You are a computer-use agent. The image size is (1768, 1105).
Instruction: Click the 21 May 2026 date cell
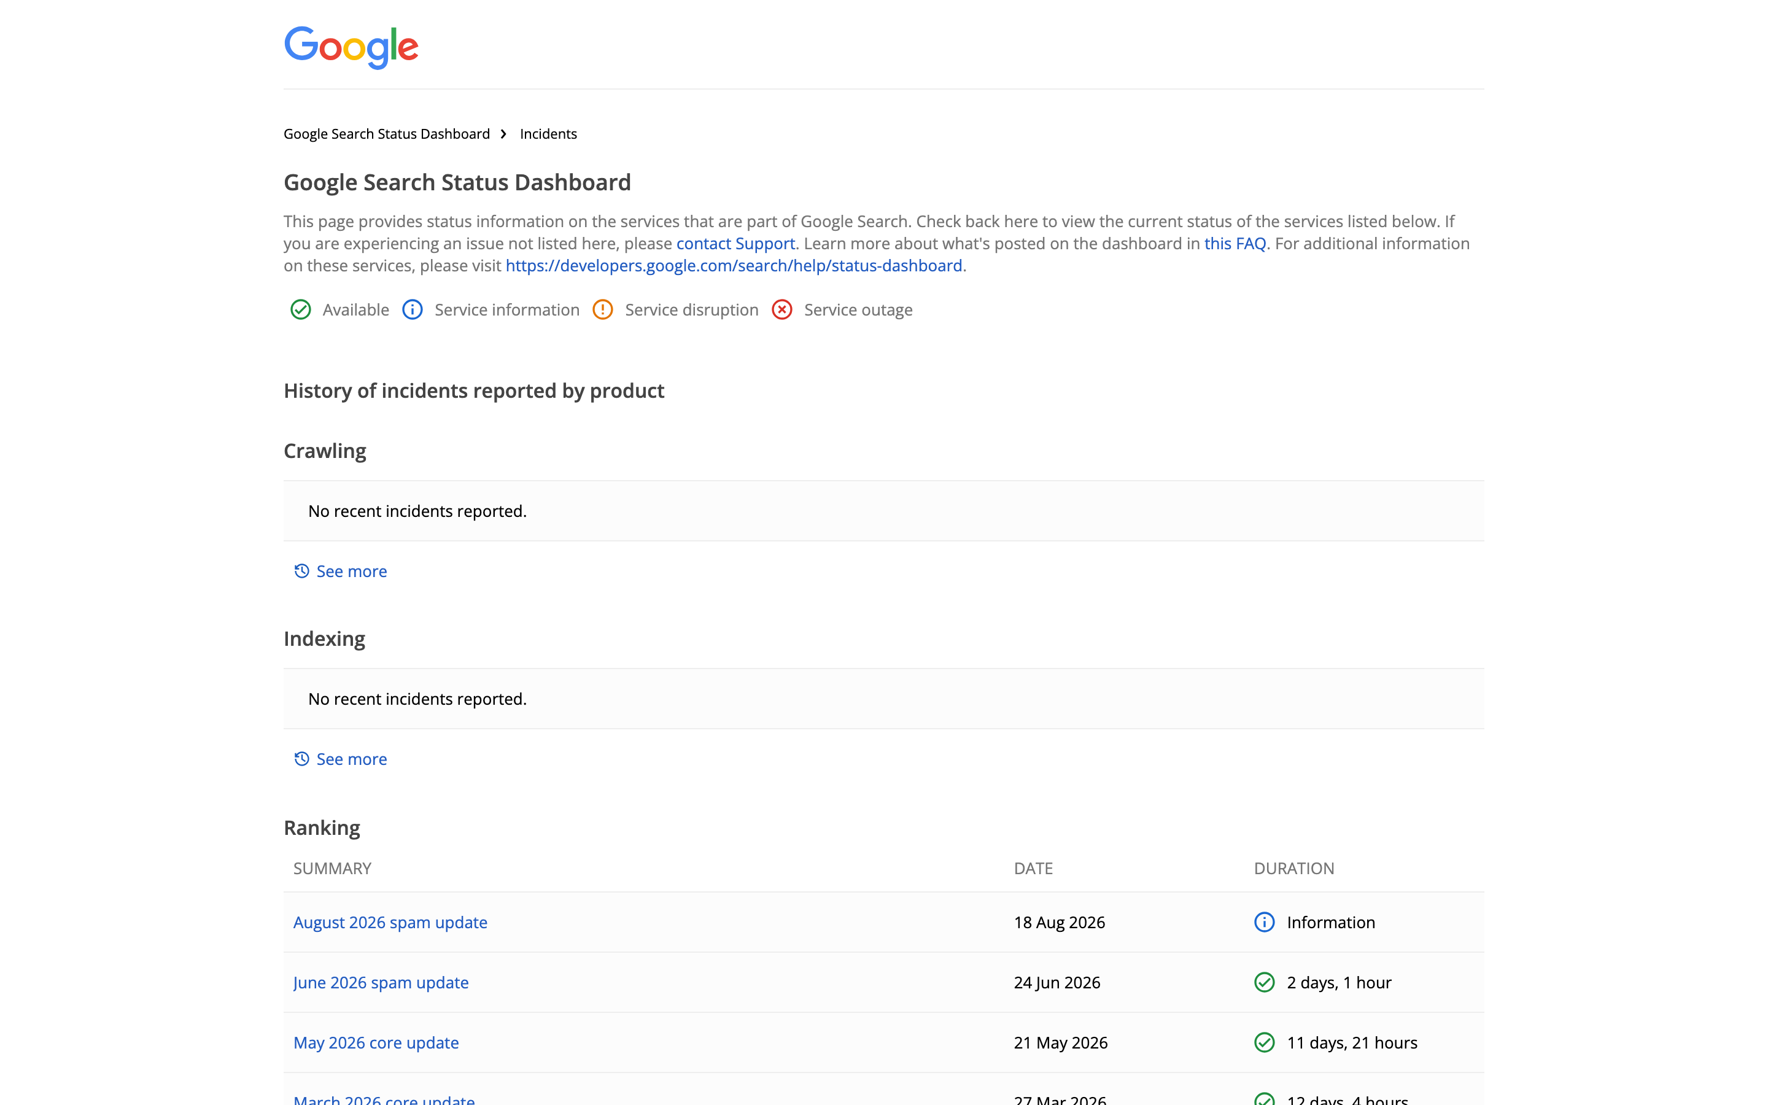click(1061, 1043)
